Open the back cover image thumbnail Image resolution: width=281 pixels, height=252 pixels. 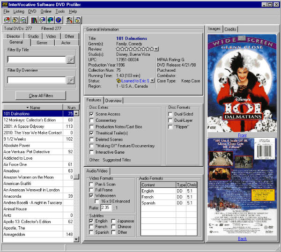[242, 187]
